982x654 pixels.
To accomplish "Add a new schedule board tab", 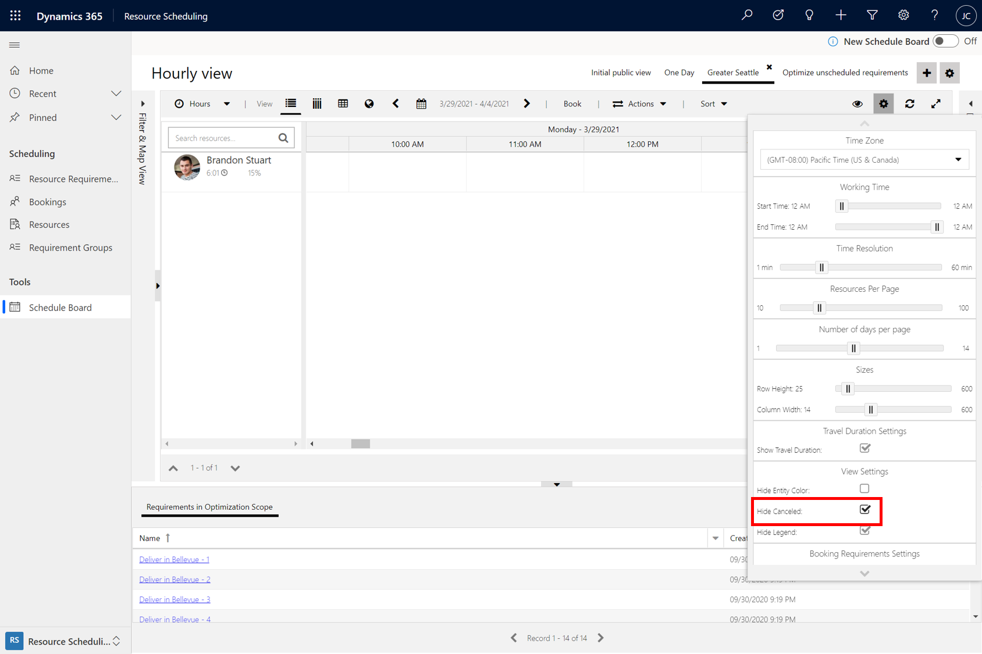I will [x=927, y=73].
